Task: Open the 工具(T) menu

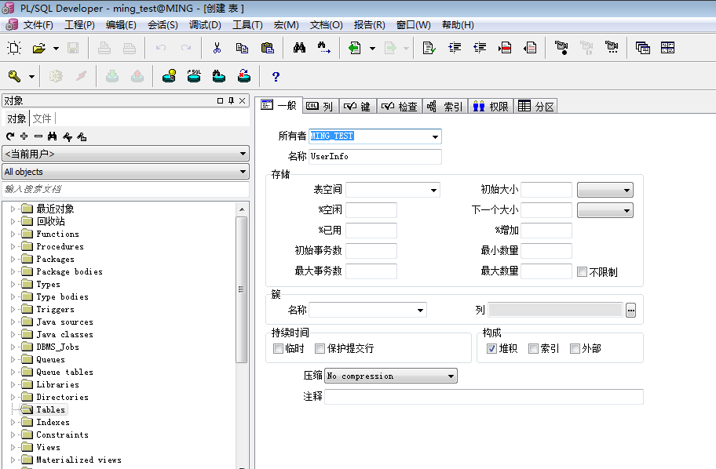Action: (247, 24)
